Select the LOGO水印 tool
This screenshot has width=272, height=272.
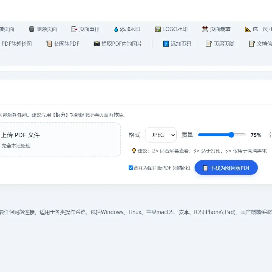point(171,29)
